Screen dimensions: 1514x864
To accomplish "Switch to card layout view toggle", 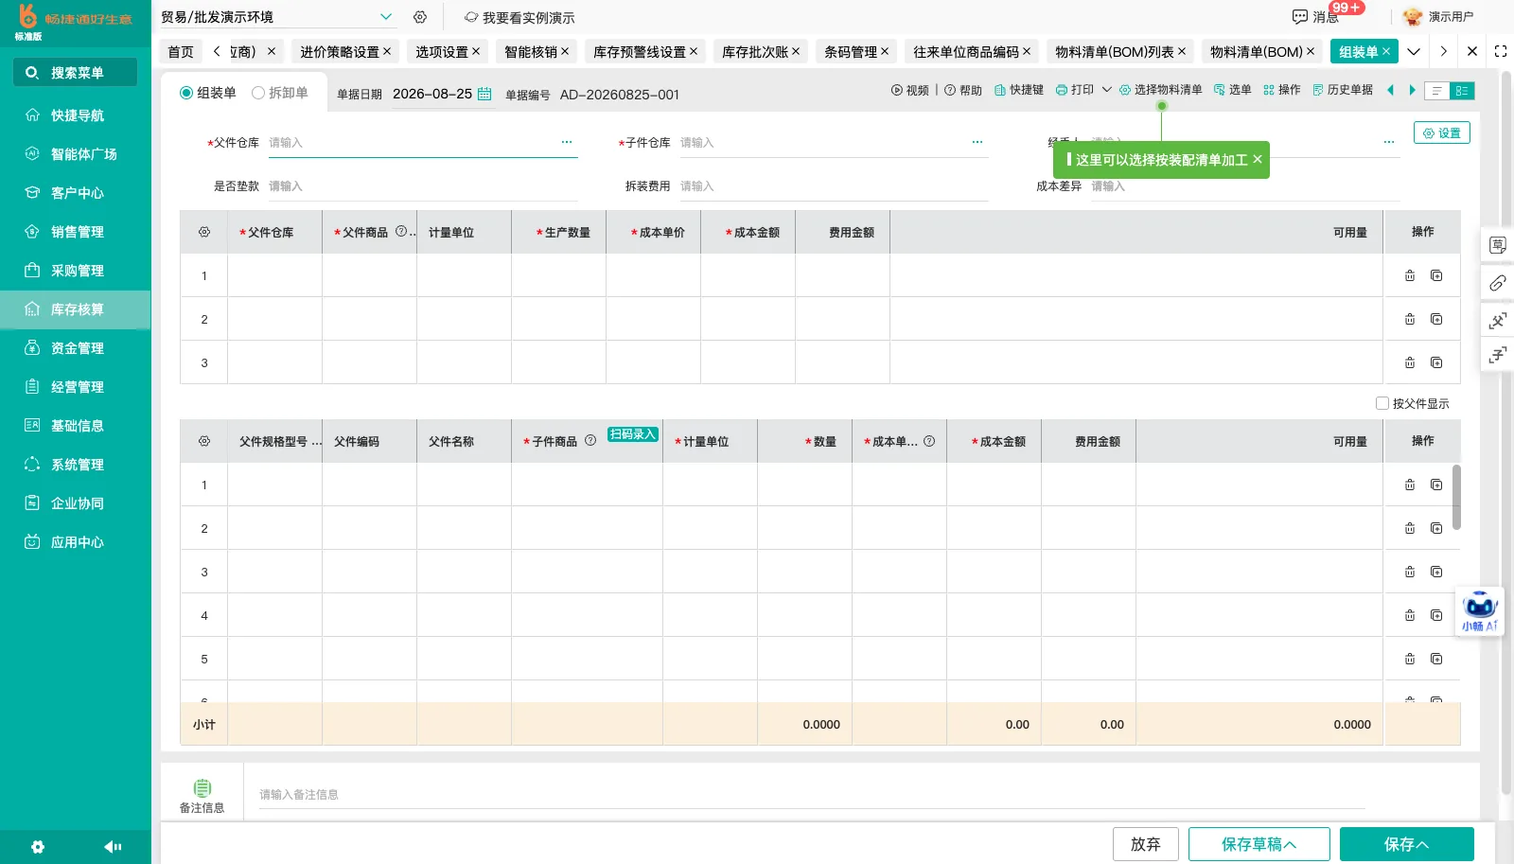I will (1462, 91).
